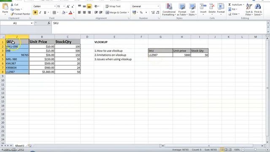
Task: Click Decrease Decimal icon
Action: point(158,12)
